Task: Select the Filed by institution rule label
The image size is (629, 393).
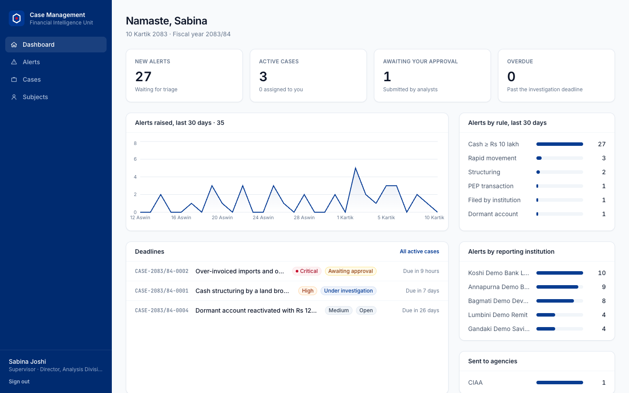Action: pos(494,200)
